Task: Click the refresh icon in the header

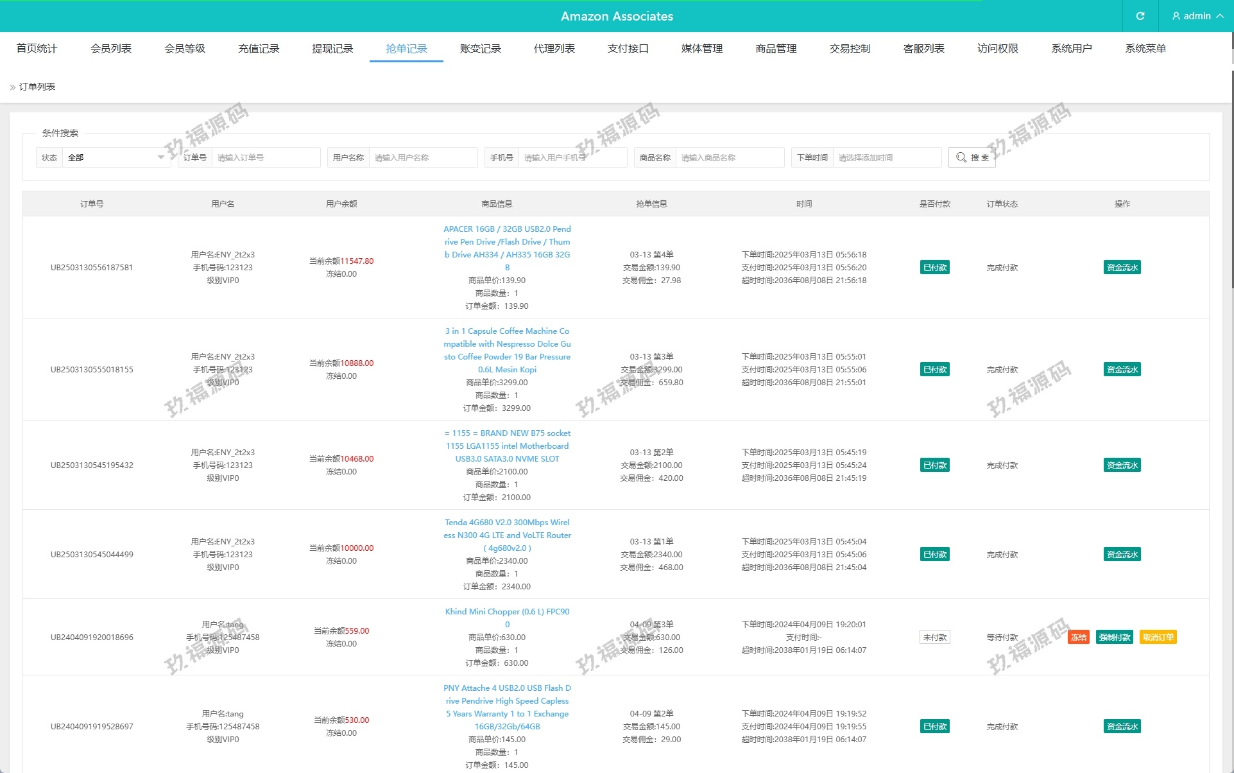Action: pyautogui.click(x=1140, y=16)
